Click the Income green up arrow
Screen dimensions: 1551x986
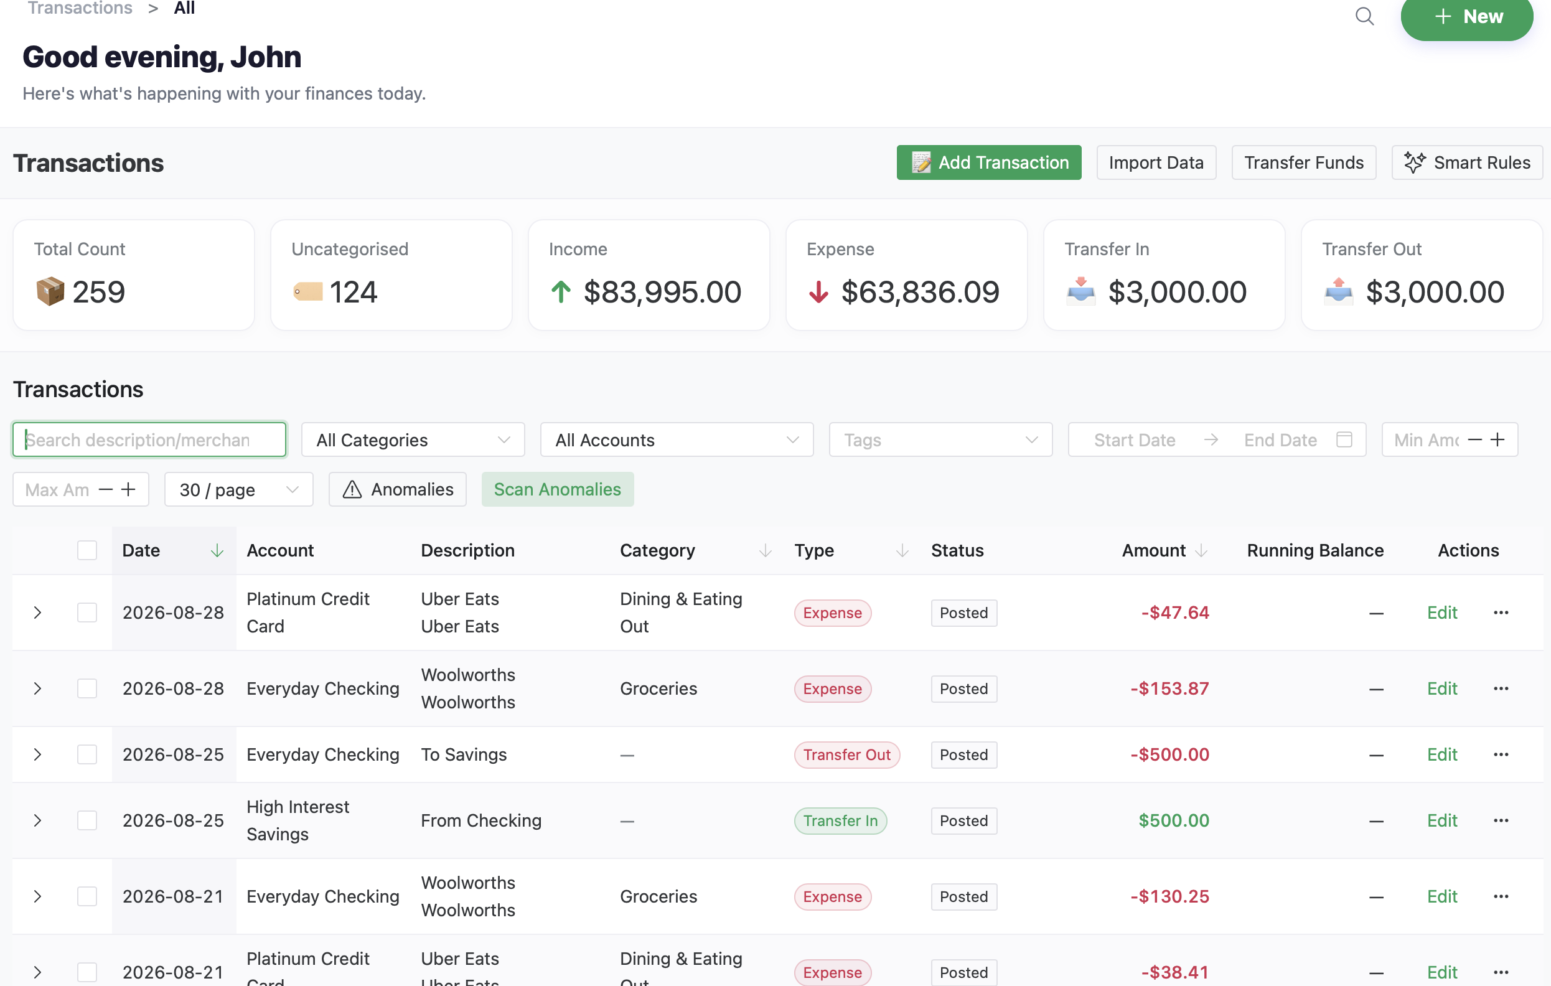click(x=561, y=292)
